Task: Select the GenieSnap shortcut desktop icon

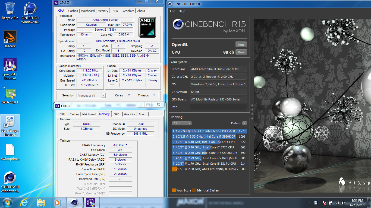Action: tap(10, 125)
